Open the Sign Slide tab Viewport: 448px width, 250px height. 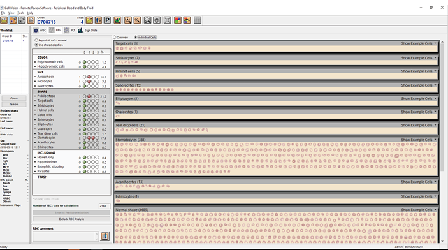point(88,30)
